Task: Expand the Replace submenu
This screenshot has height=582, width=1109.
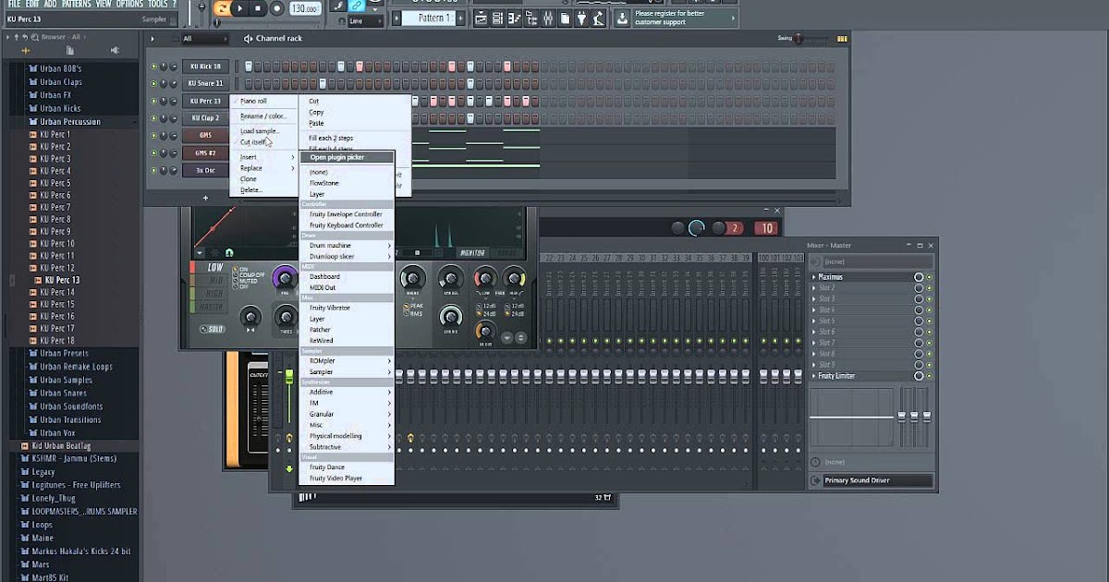Action: [x=264, y=168]
